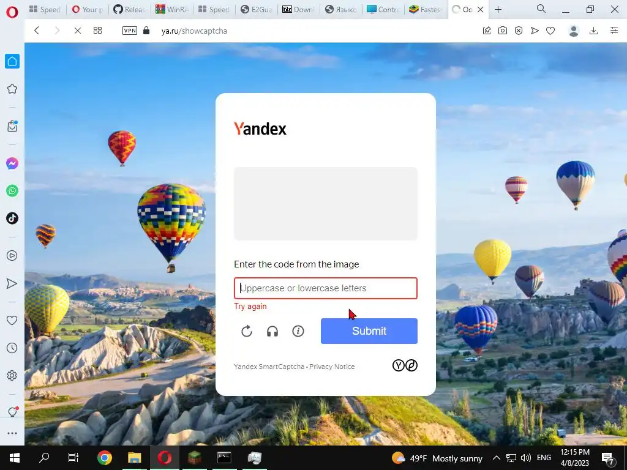Open sidebar heart bookmarks icon
627x470 pixels.
(x=12, y=320)
